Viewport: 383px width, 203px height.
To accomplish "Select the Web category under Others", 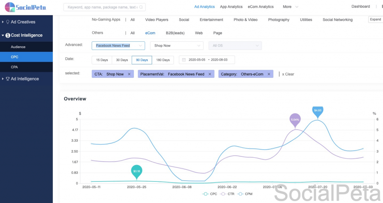I will (x=199, y=33).
